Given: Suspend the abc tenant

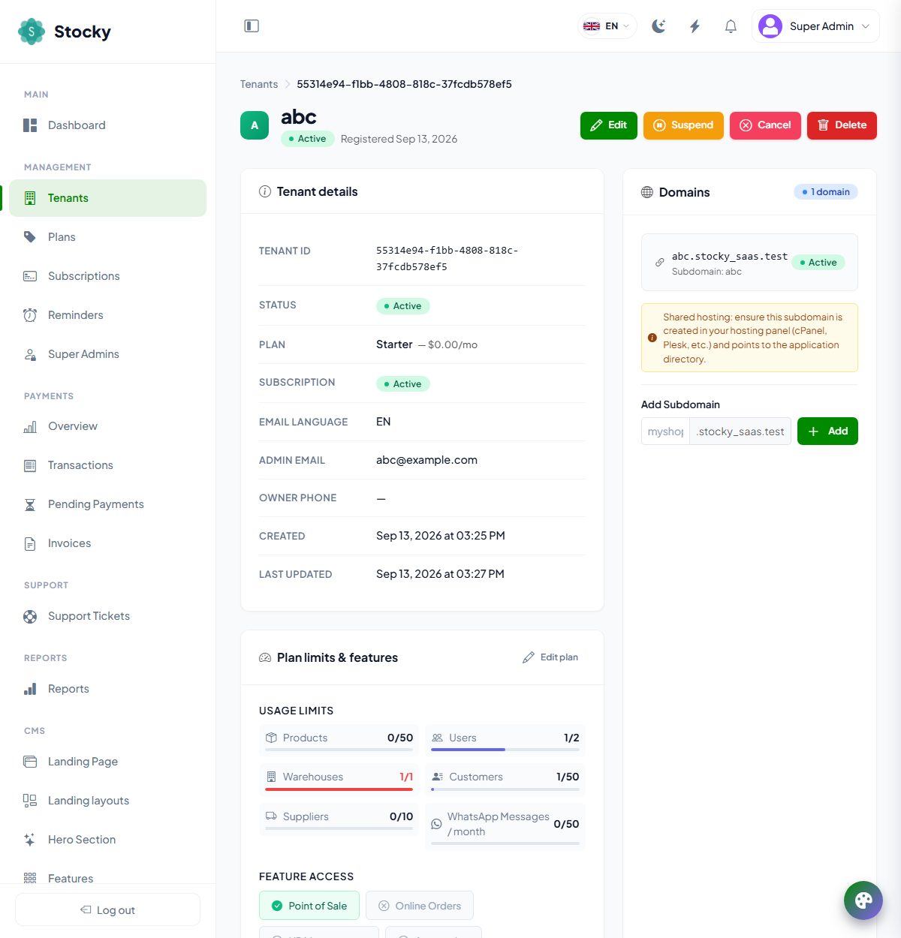Looking at the screenshot, I should pyautogui.click(x=683, y=125).
